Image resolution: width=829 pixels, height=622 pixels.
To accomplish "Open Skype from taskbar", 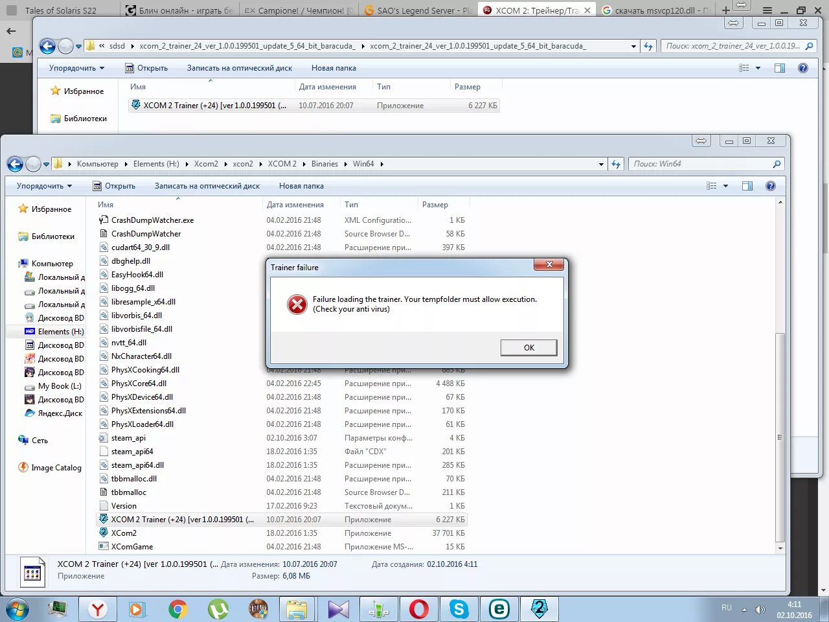I will (x=459, y=609).
